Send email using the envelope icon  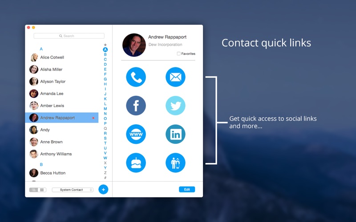pyautogui.click(x=175, y=77)
